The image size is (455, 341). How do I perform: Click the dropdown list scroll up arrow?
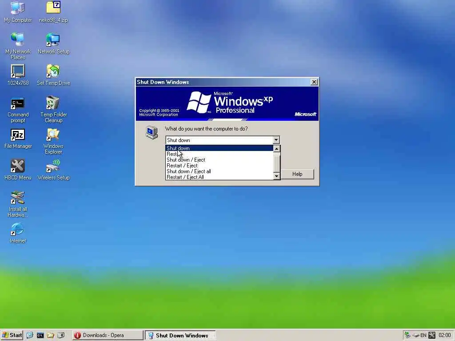pyautogui.click(x=276, y=148)
